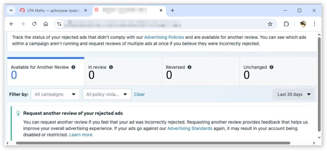Image resolution: width=327 pixels, height=151 pixels.
Task: Click the horizontal scrollbar at the bottom
Action: pyautogui.click(x=153, y=143)
